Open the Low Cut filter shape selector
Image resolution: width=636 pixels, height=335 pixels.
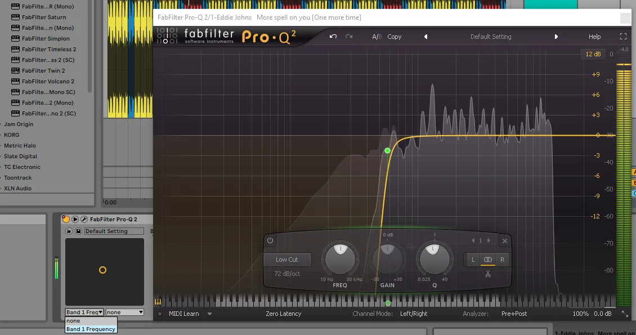pos(287,260)
